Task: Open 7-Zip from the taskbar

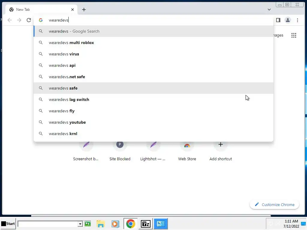Action: tap(145, 224)
